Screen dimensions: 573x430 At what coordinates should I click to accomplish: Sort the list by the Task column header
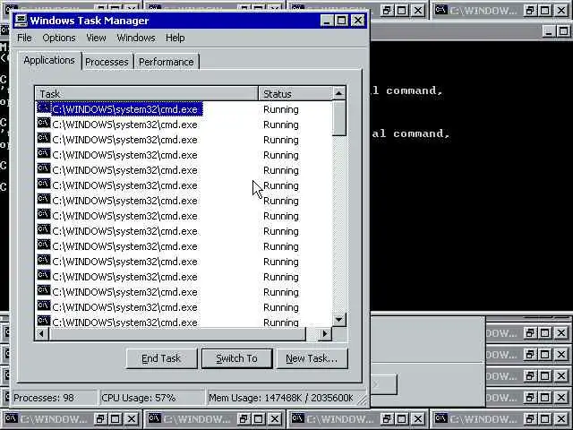point(147,93)
